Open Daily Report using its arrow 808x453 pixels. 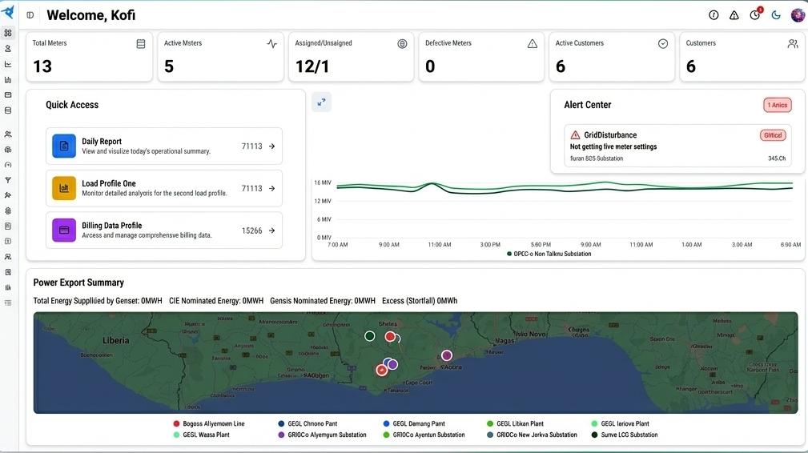271,146
